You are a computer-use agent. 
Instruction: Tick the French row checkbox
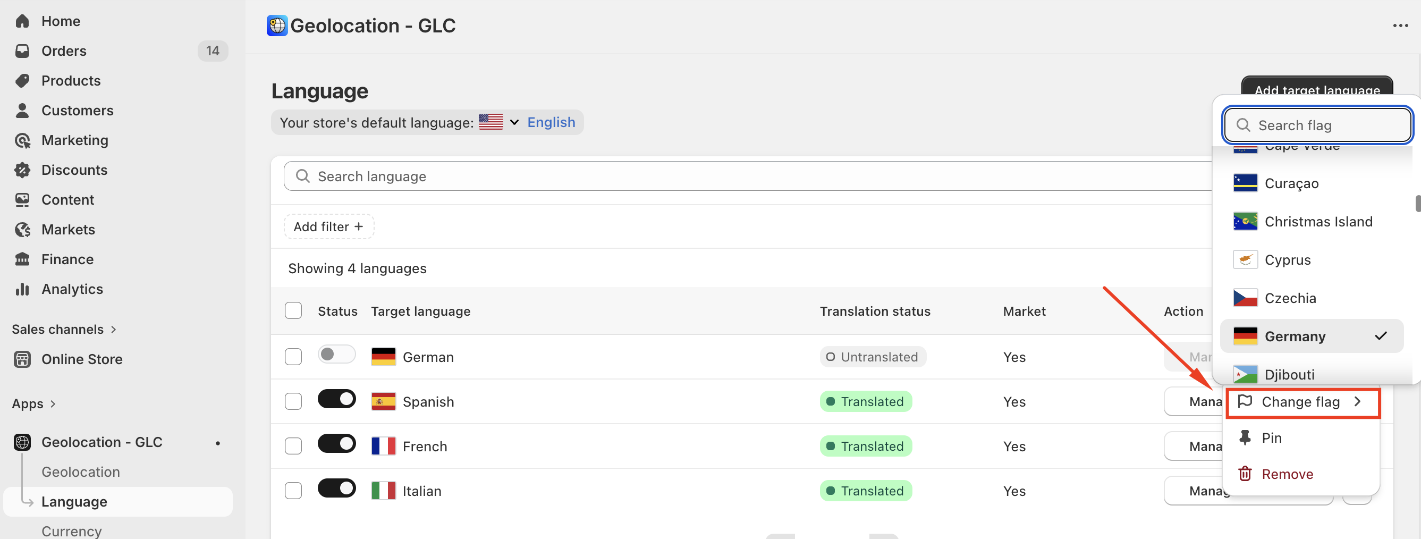293,447
